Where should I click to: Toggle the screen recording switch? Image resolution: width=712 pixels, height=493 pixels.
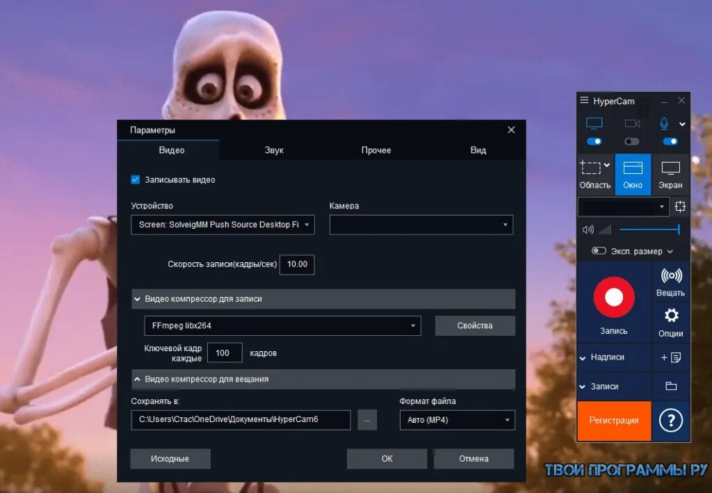click(594, 142)
